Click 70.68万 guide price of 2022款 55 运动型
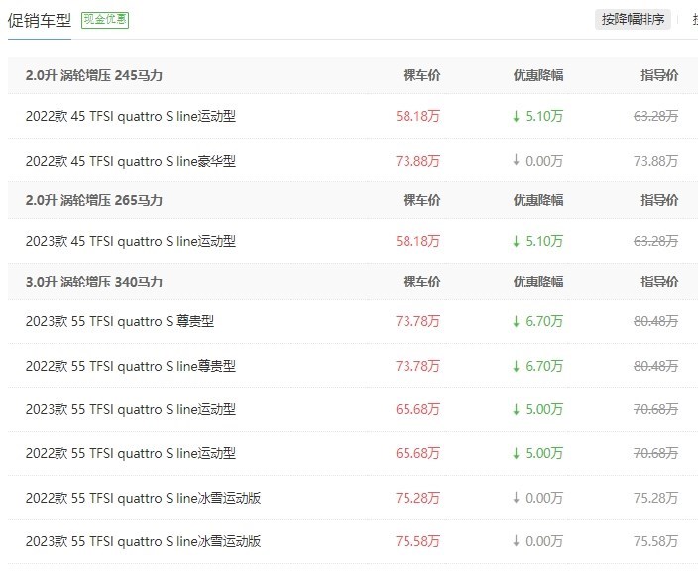This screenshot has width=698, height=573. [x=656, y=453]
